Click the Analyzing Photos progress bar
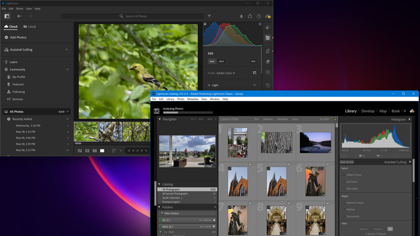The height and width of the screenshot is (236, 420). point(188,113)
